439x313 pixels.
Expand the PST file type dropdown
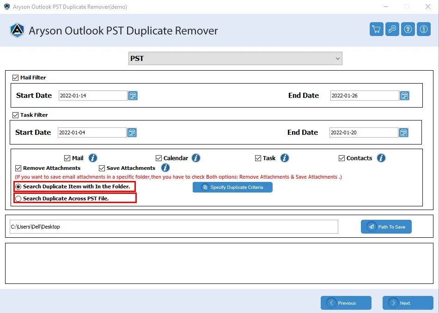(235, 59)
